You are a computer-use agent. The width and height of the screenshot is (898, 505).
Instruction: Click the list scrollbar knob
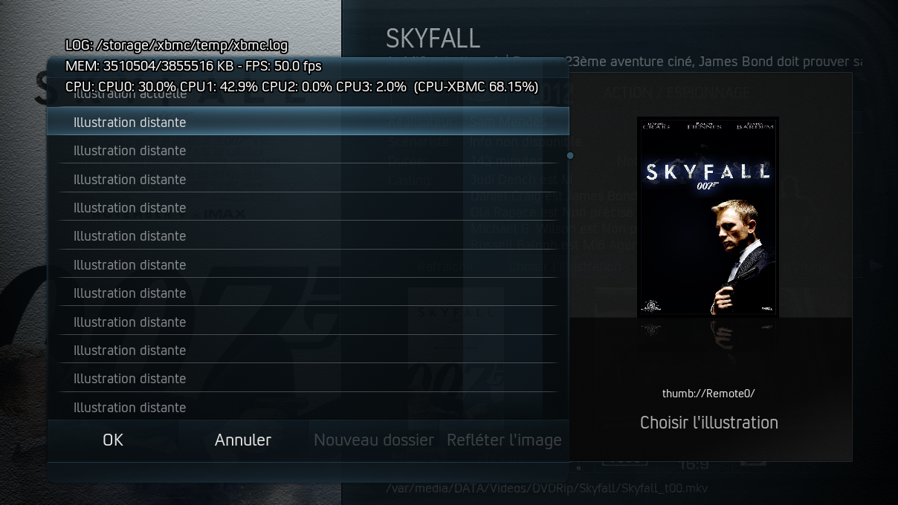[570, 156]
